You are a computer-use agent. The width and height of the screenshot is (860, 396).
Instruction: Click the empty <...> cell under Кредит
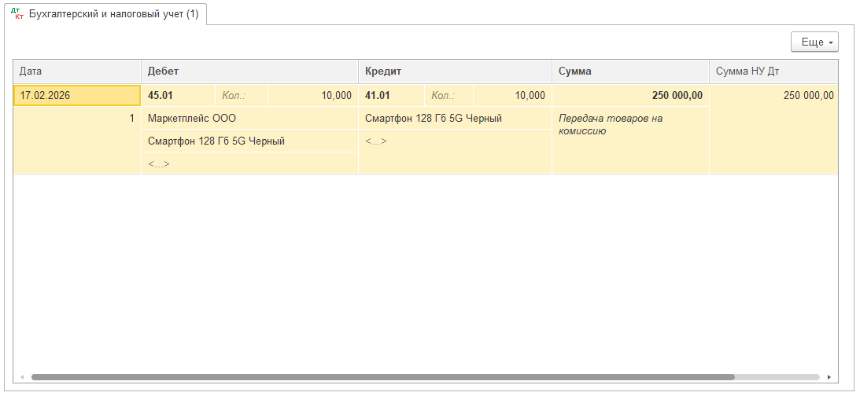[x=456, y=141]
